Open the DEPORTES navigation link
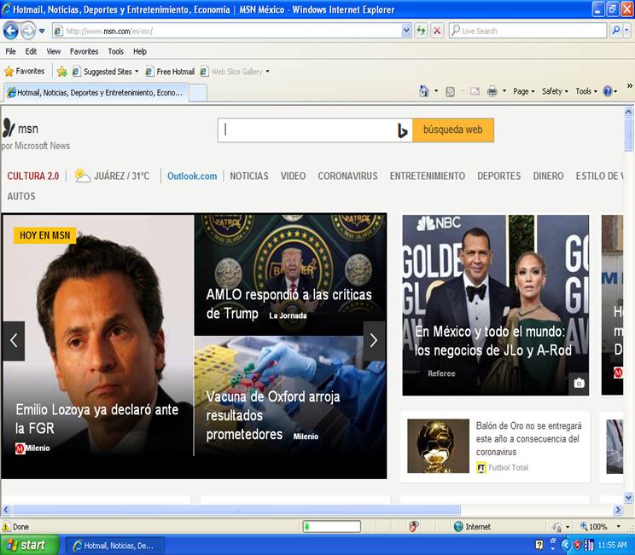 click(498, 176)
